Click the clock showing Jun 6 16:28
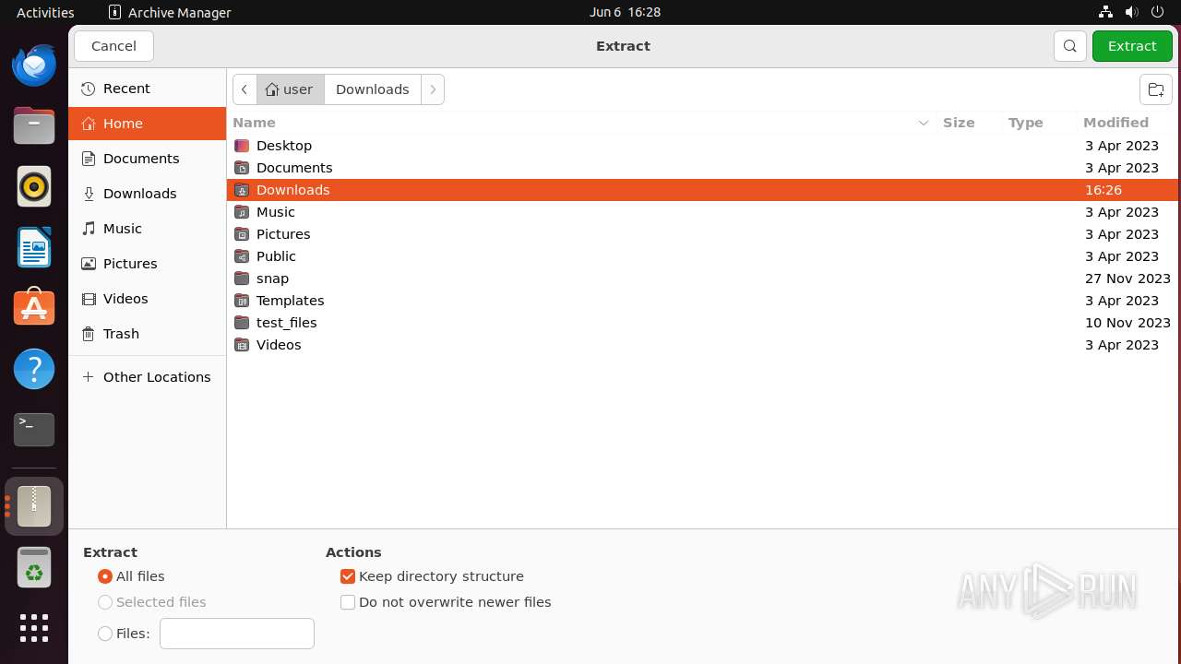 pyautogui.click(x=626, y=12)
